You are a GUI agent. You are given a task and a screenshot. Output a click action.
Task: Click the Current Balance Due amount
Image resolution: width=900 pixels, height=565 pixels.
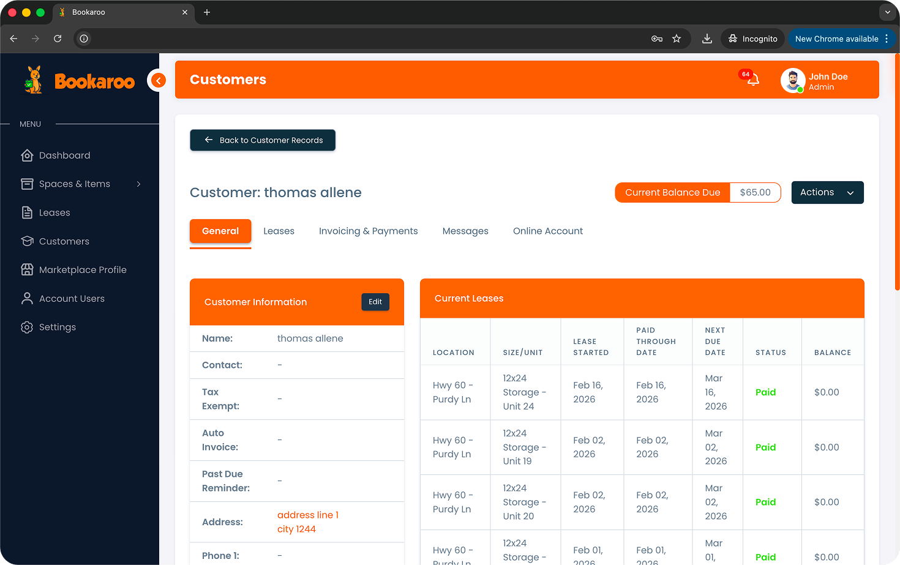point(755,192)
